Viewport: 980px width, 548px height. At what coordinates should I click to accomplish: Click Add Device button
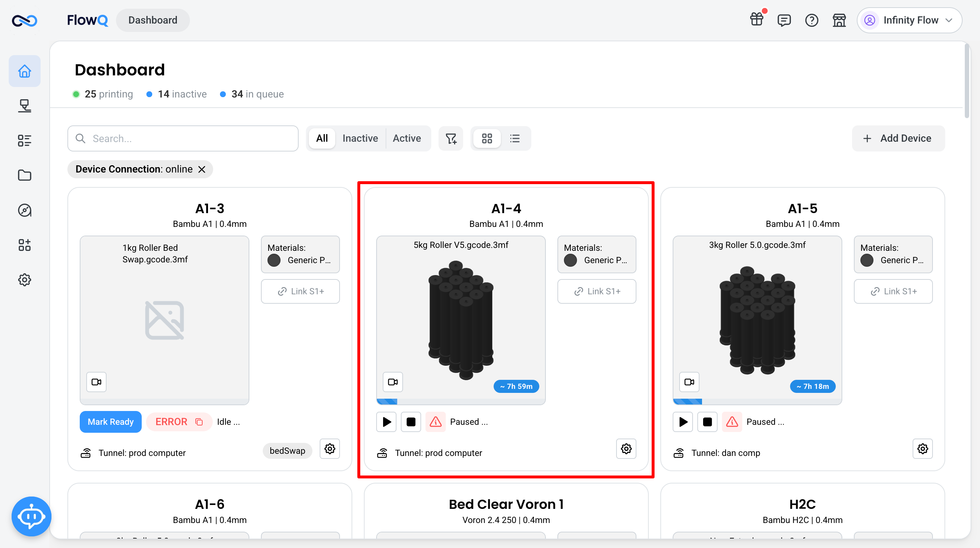[898, 138]
